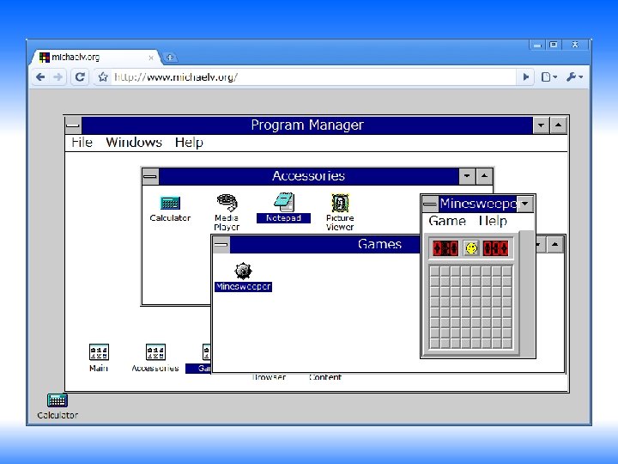Click the Minesweeper timer display

[495, 248]
